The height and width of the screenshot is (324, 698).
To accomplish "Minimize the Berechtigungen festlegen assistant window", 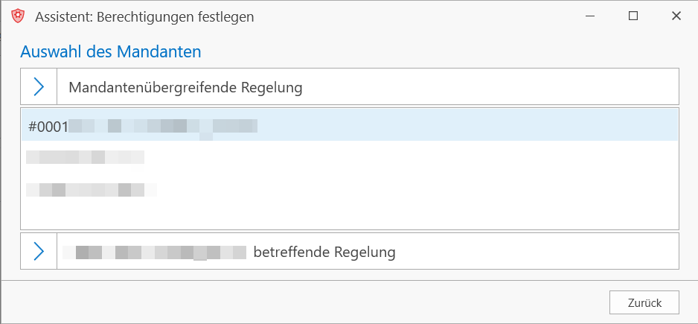I will point(590,16).
